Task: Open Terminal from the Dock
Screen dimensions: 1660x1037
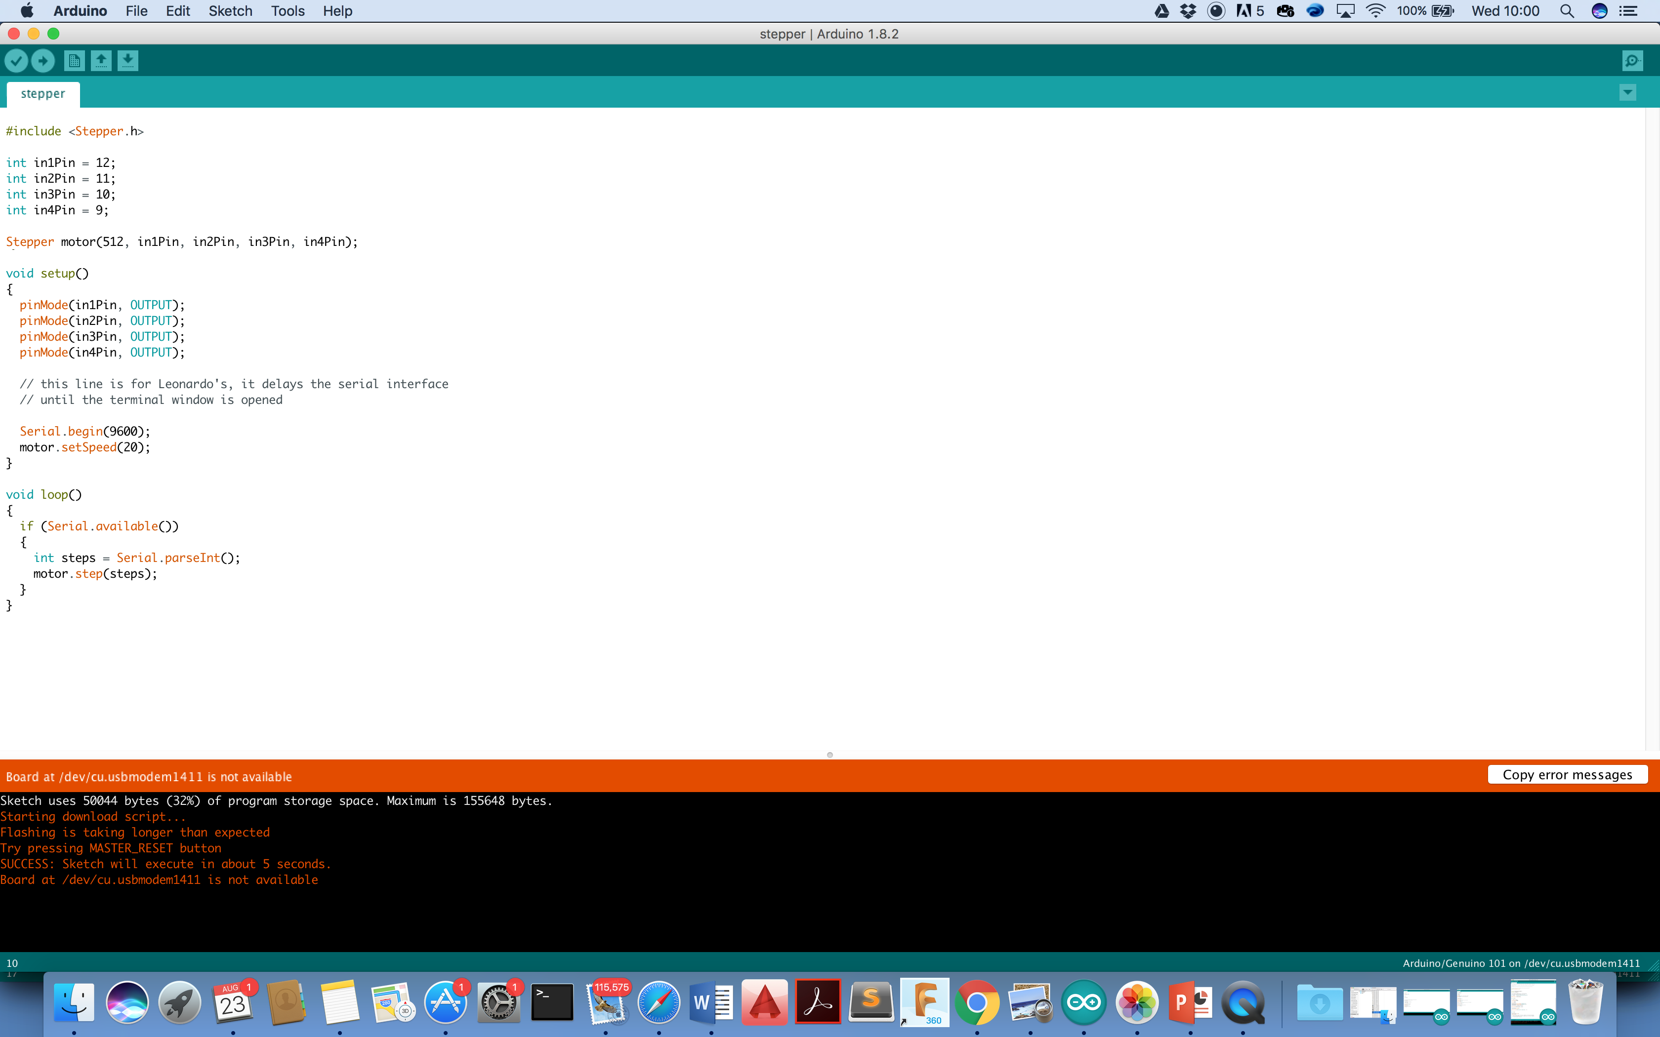Action: click(552, 1003)
